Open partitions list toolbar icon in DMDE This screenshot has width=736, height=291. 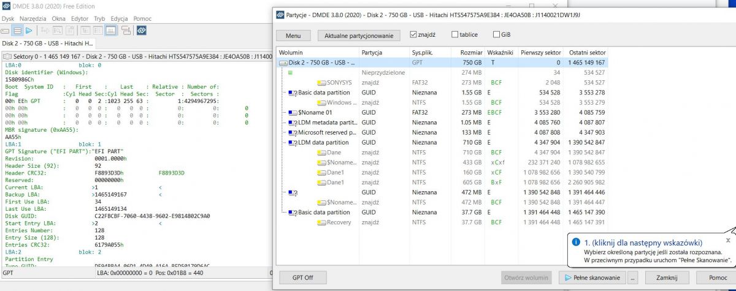[x=18, y=30]
